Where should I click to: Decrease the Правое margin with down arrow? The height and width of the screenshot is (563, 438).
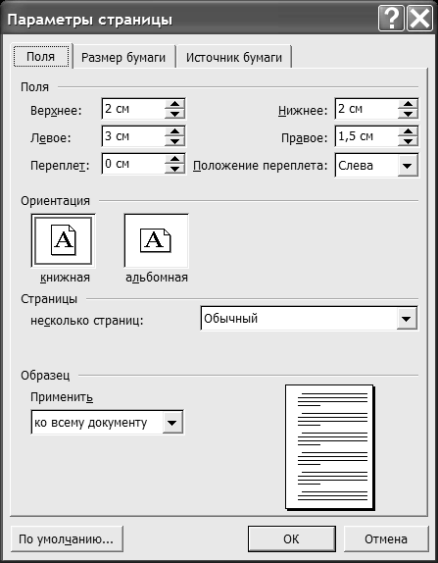point(408,141)
